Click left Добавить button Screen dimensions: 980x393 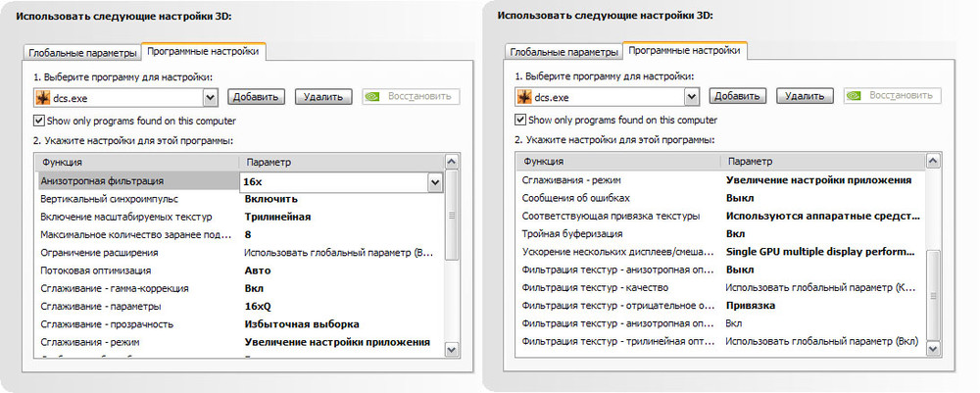pos(256,97)
